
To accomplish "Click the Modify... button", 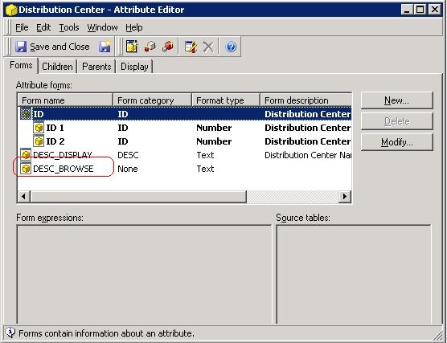I will pyautogui.click(x=397, y=142).
